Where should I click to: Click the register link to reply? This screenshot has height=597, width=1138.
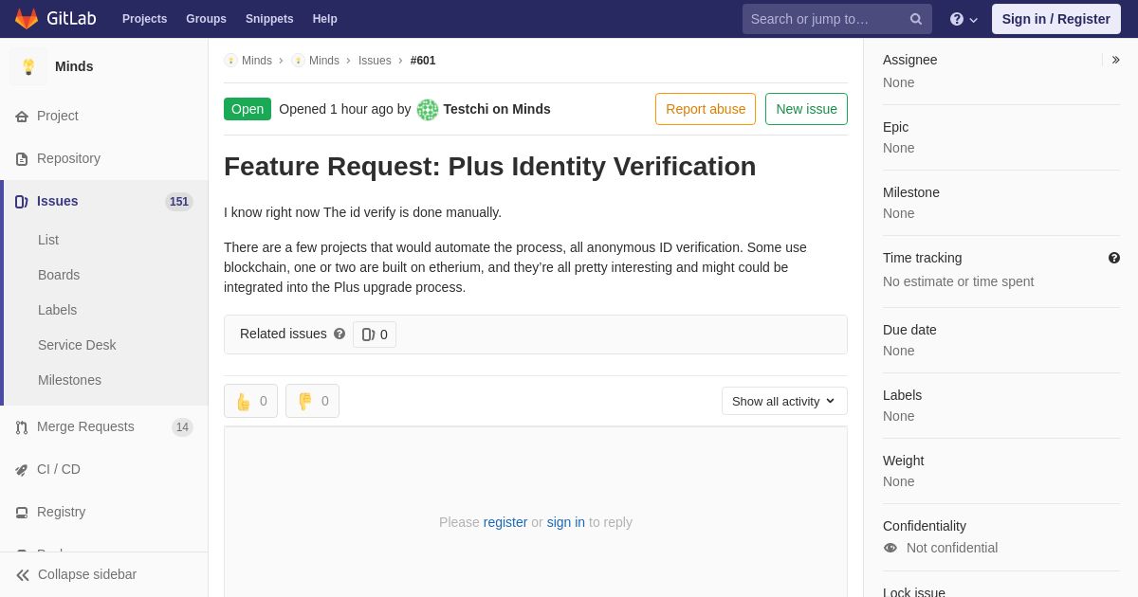pos(505,522)
